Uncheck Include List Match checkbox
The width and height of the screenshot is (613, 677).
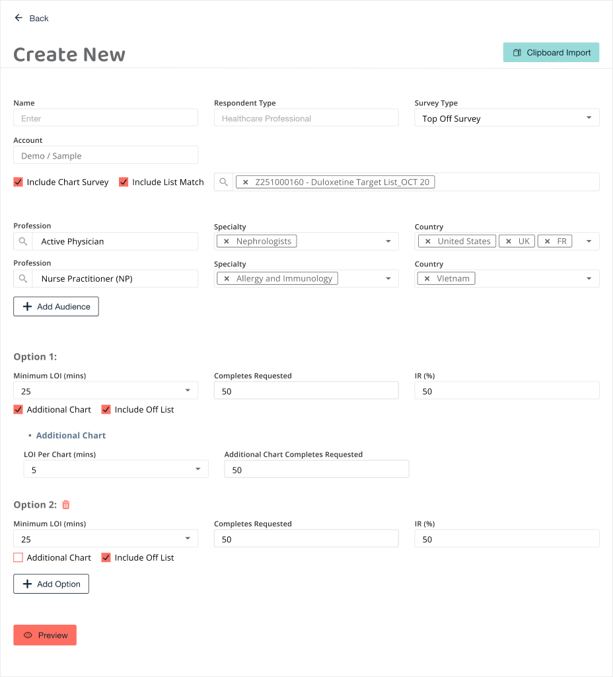pyautogui.click(x=124, y=182)
